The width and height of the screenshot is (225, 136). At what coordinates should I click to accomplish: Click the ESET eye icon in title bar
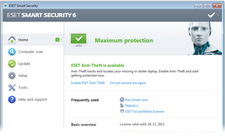coord(5,6)
